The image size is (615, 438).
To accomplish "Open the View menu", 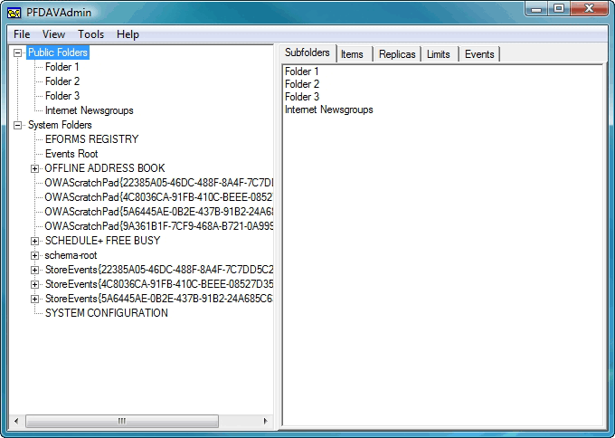I will click(x=53, y=34).
